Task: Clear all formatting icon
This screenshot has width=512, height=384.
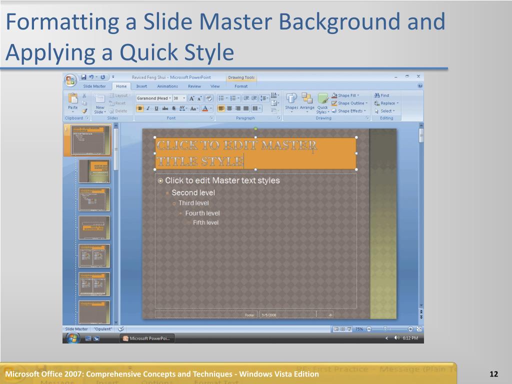Action: pos(209,98)
